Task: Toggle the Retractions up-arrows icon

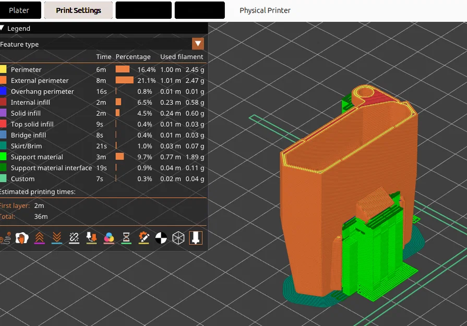Action: [39, 238]
